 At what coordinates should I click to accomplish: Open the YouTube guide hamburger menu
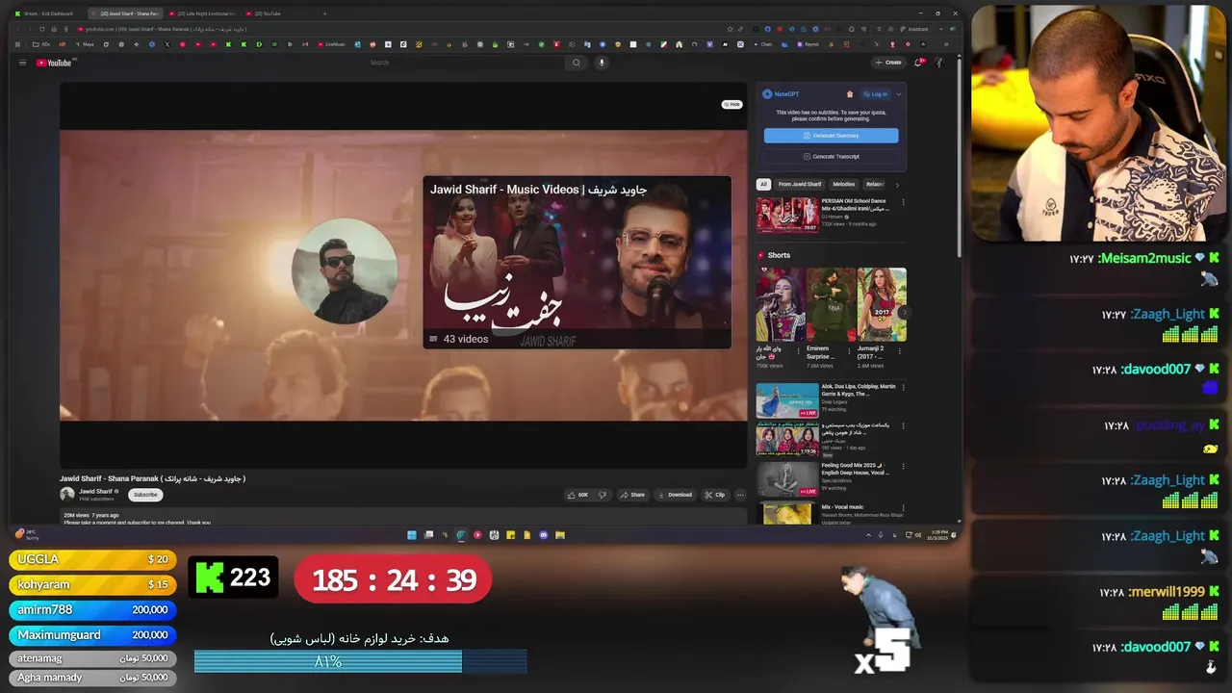pyautogui.click(x=22, y=63)
